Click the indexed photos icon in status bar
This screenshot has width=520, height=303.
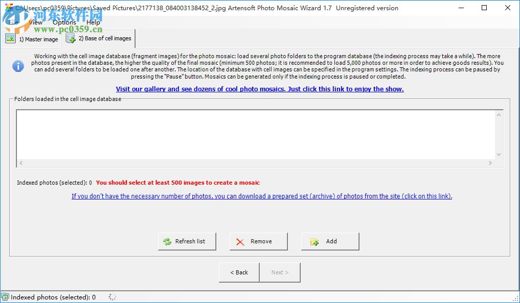tap(5, 297)
